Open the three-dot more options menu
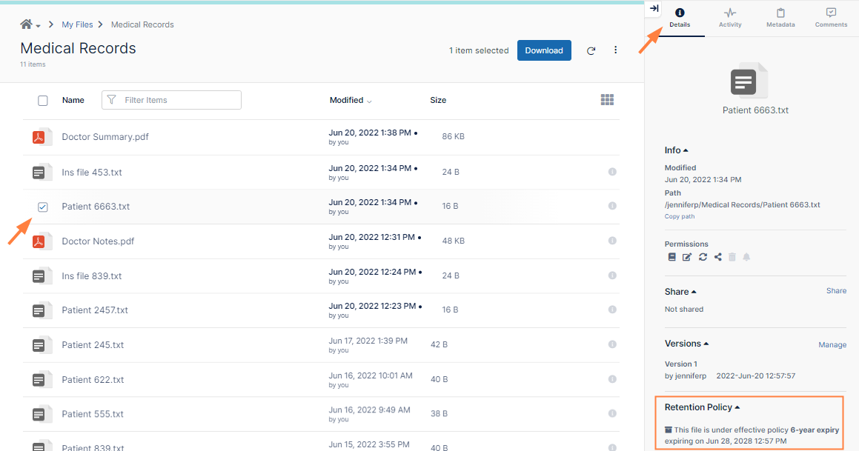The width and height of the screenshot is (859, 451). (x=615, y=50)
